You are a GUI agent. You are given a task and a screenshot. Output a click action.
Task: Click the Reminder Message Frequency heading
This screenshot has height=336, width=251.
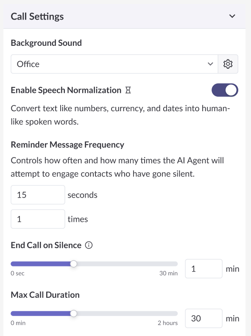point(67,145)
